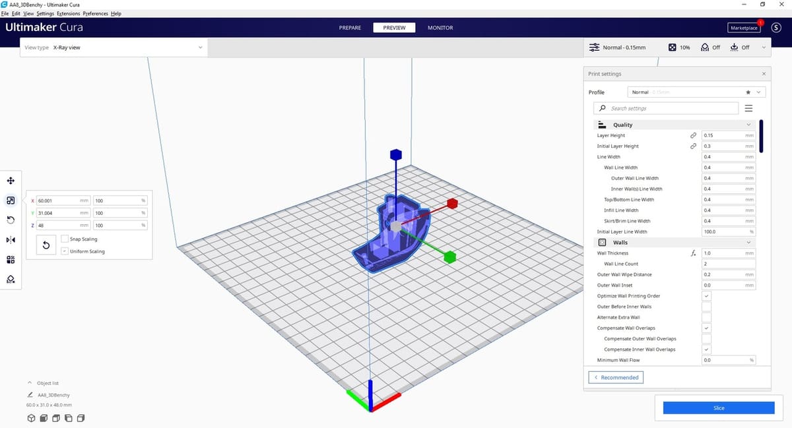Click the print settings panel scrollbar
Image resolution: width=792 pixels, height=428 pixels.
click(761, 137)
